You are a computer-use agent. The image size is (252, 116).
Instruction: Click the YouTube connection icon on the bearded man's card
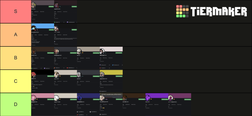point(67,68)
